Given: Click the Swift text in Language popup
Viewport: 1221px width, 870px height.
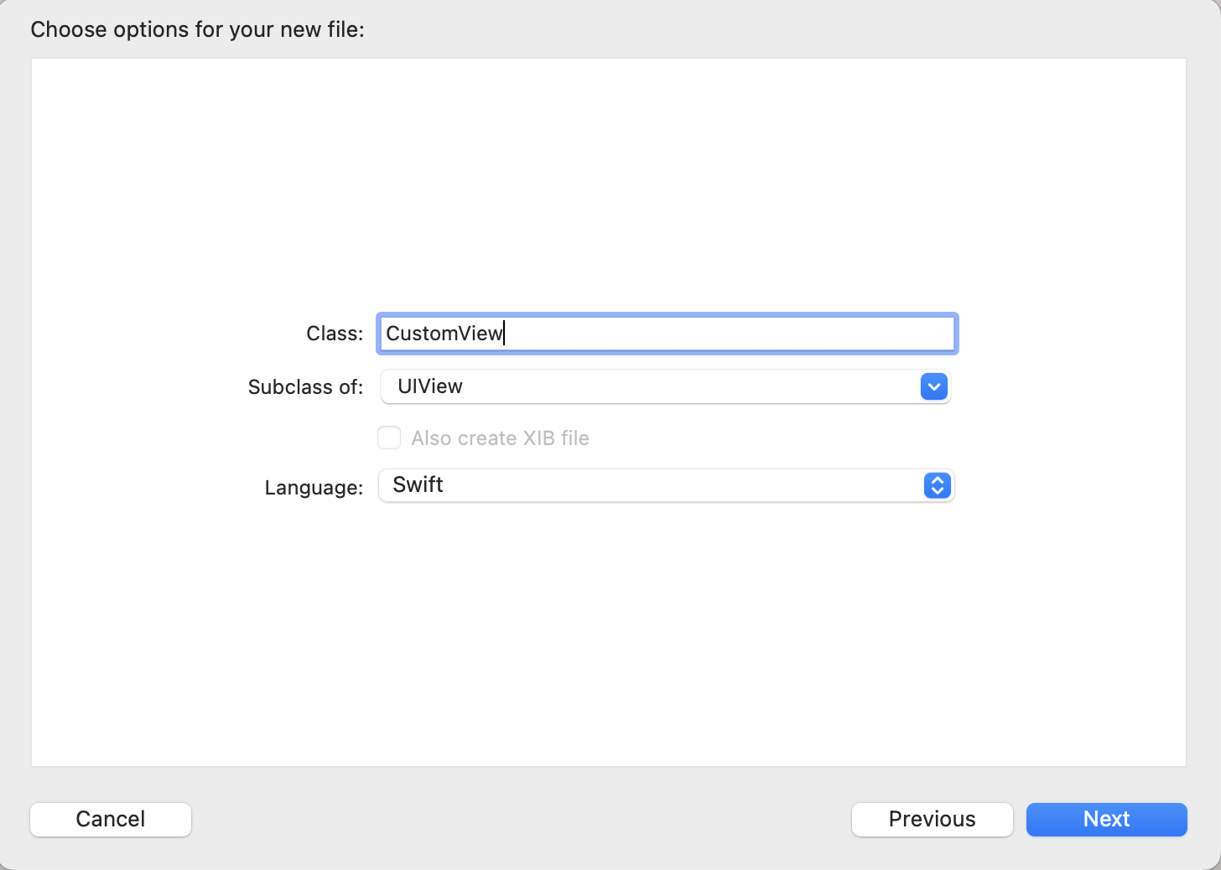Looking at the screenshot, I should click(x=418, y=485).
